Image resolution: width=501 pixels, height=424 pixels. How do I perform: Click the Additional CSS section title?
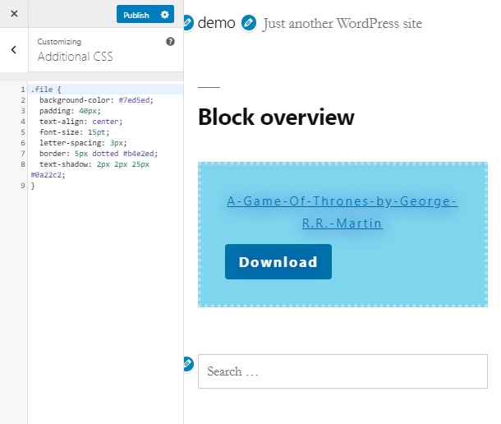pos(75,57)
